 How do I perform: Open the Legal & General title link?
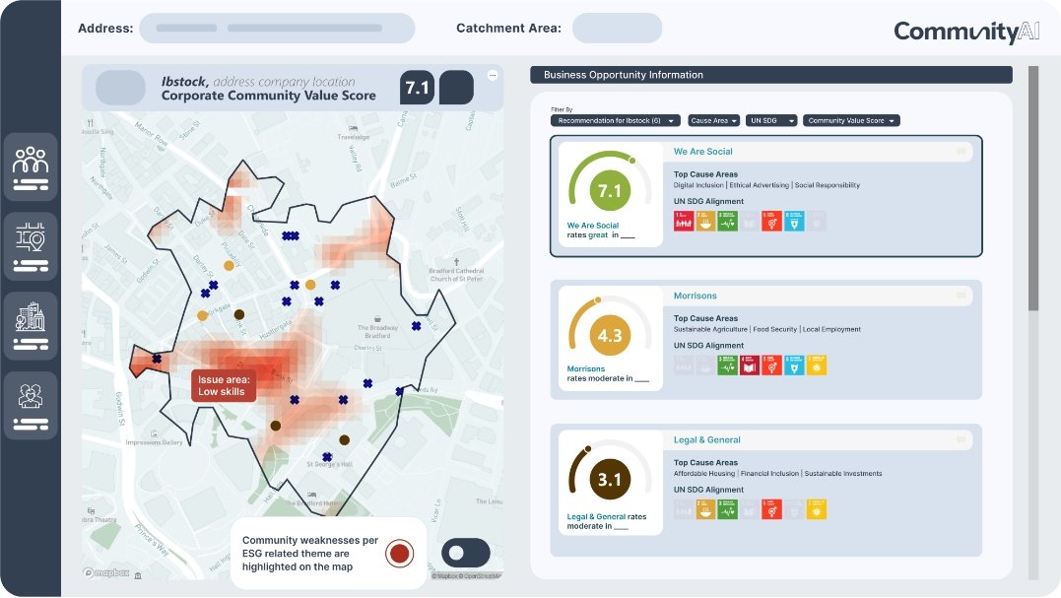(x=707, y=440)
